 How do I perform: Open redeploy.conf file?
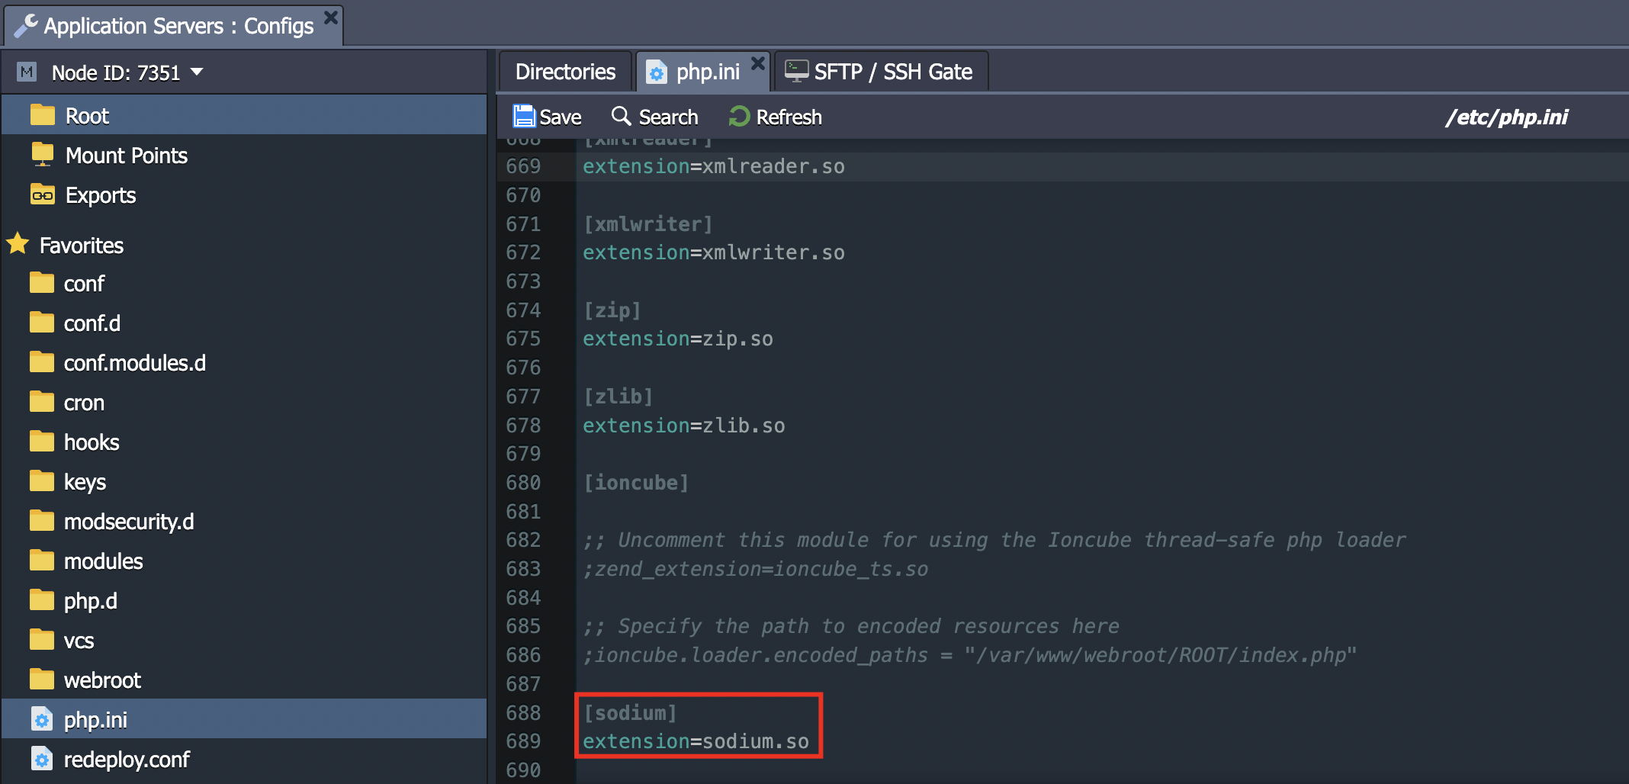pos(127,760)
